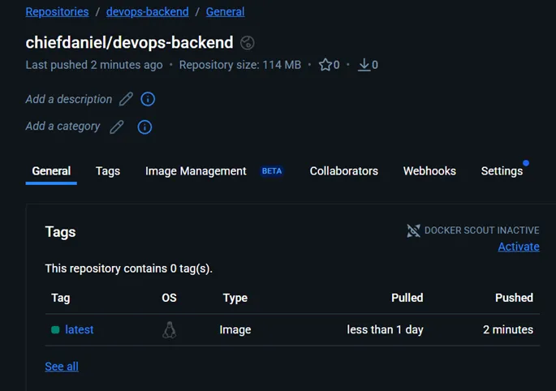Click 'Last pushed 2 minutes ago' text
556x391 pixels.
(94, 65)
